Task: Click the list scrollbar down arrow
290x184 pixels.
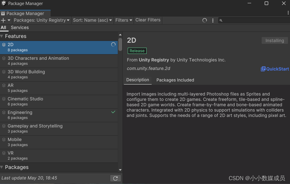Action: pyautogui.click(x=120, y=170)
